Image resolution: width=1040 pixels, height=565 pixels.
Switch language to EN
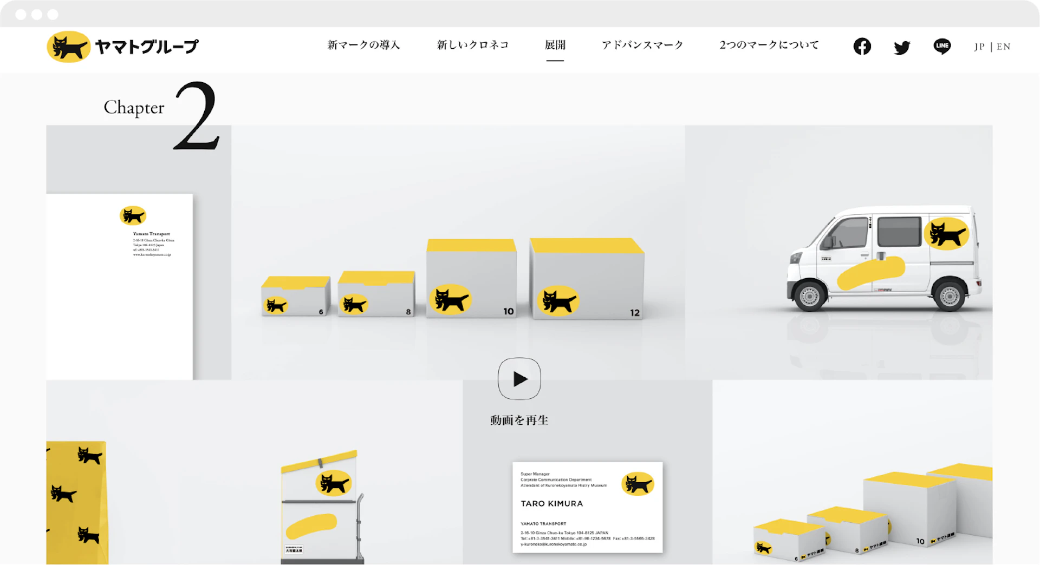[x=1004, y=47]
